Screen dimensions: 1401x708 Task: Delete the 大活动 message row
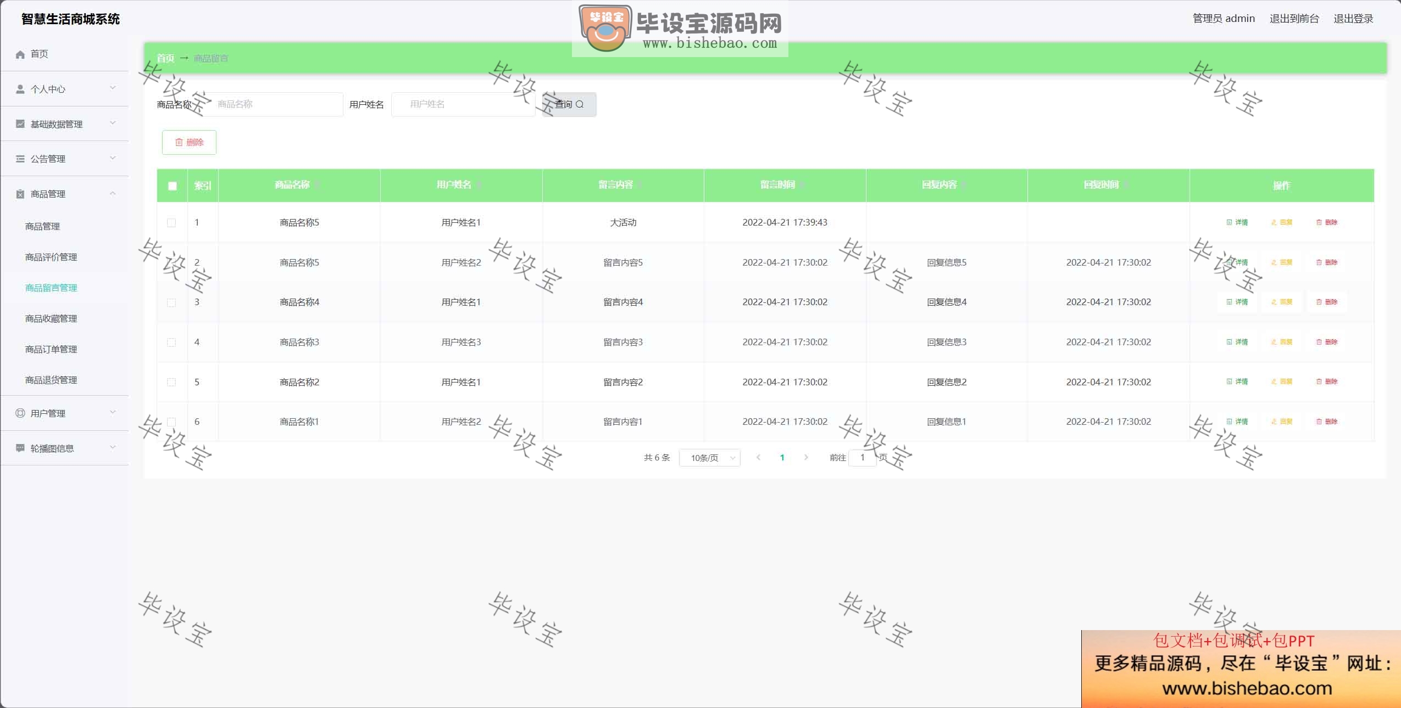pos(1327,222)
